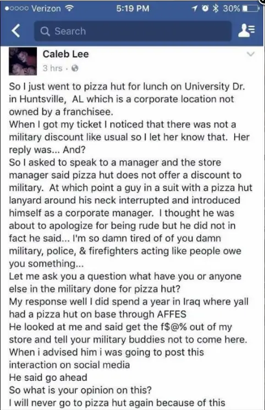The width and height of the screenshot is (265, 410).
Task: Tap the search magnifier icon
Action: pos(45,31)
